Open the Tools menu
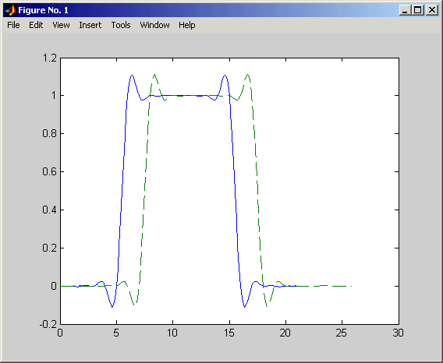The height and width of the screenshot is (363, 443). coord(121,25)
